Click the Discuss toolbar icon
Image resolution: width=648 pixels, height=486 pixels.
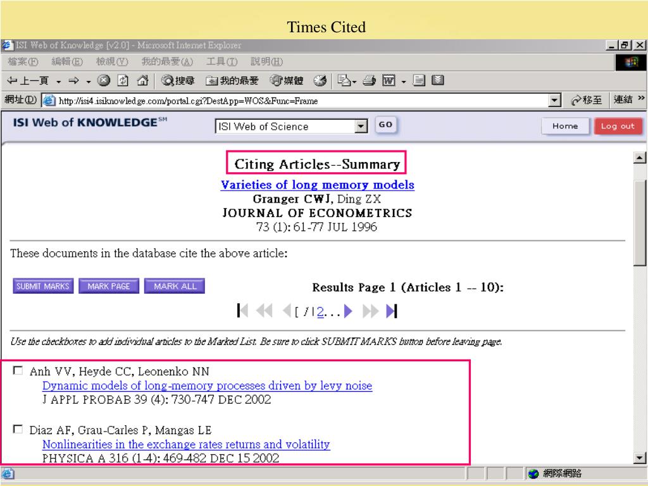pos(419,80)
